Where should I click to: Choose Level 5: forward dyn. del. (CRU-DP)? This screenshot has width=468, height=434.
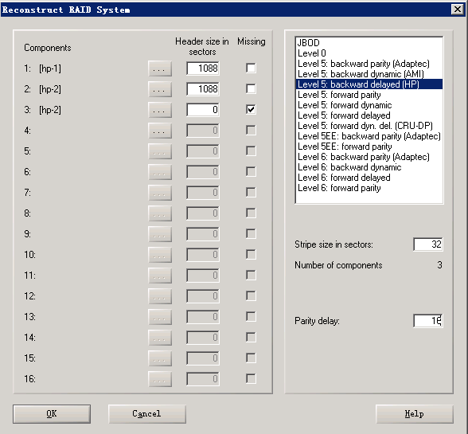tap(369, 126)
